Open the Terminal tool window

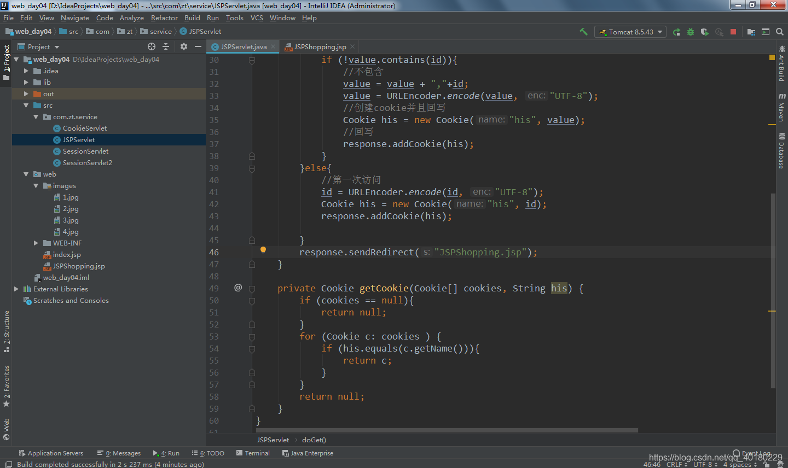click(253, 453)
